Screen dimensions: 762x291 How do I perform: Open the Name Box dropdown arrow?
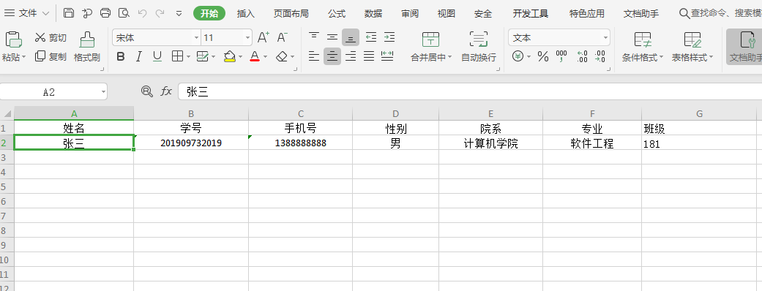[x=103, y=92]
